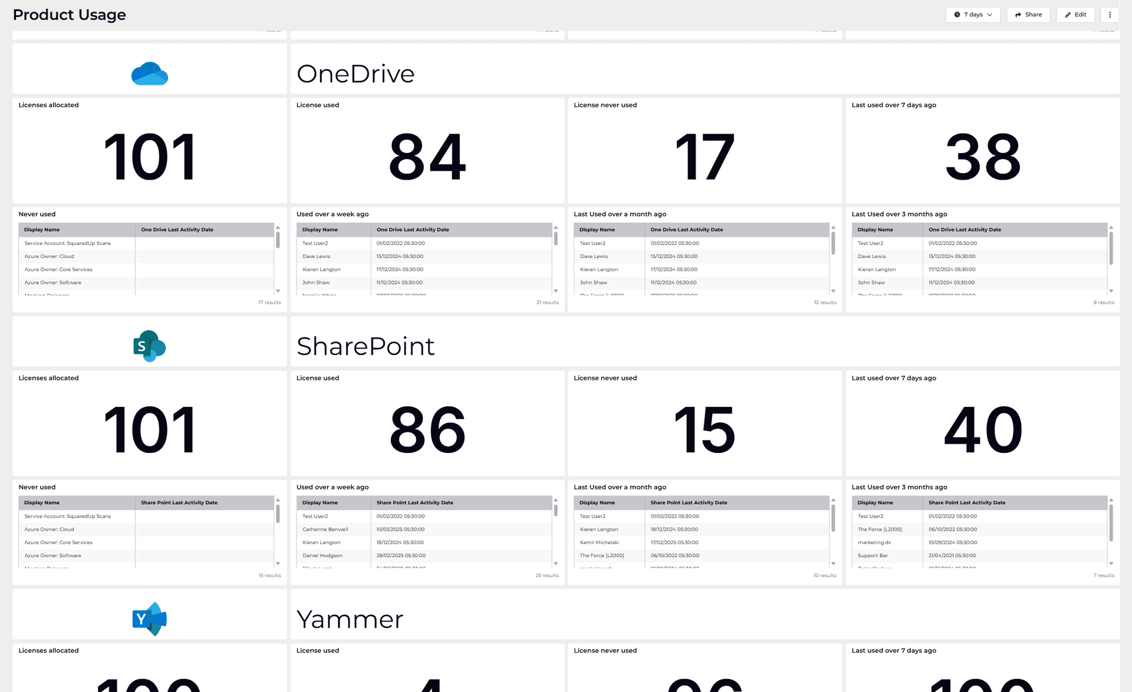
Task: Select the Dave Lewis row in OneDrive table
Action: click(x=317, y=256)
